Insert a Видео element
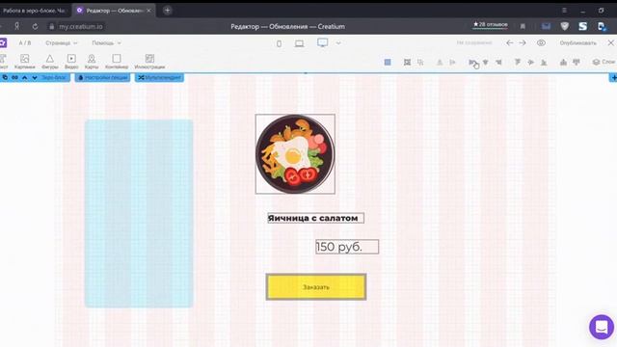The height and width of the screenshot is (347, 617). [x=71, y=62]
